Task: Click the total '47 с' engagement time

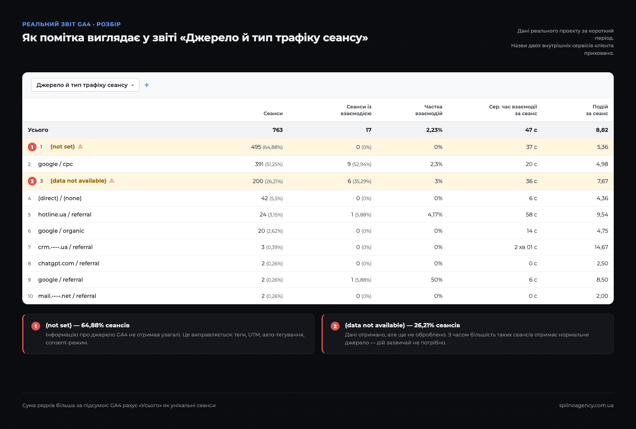Action: tap(531, 130)
